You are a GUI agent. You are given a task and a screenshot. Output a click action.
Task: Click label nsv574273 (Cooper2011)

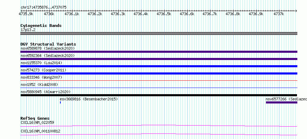(43, 70)
